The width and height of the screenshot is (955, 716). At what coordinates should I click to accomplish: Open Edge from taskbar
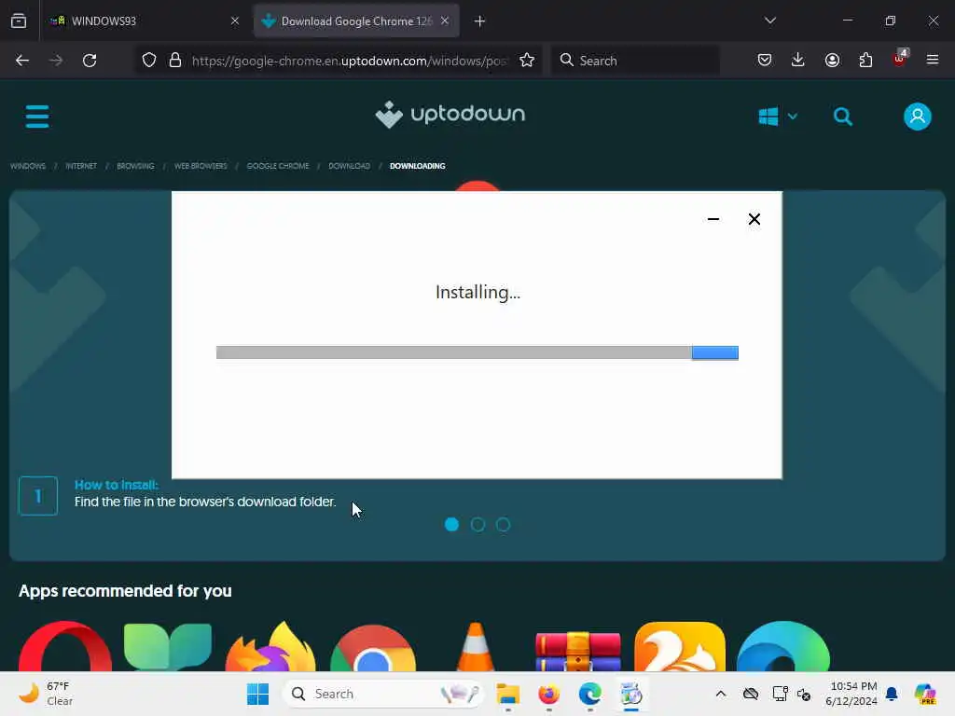(589, 694)
